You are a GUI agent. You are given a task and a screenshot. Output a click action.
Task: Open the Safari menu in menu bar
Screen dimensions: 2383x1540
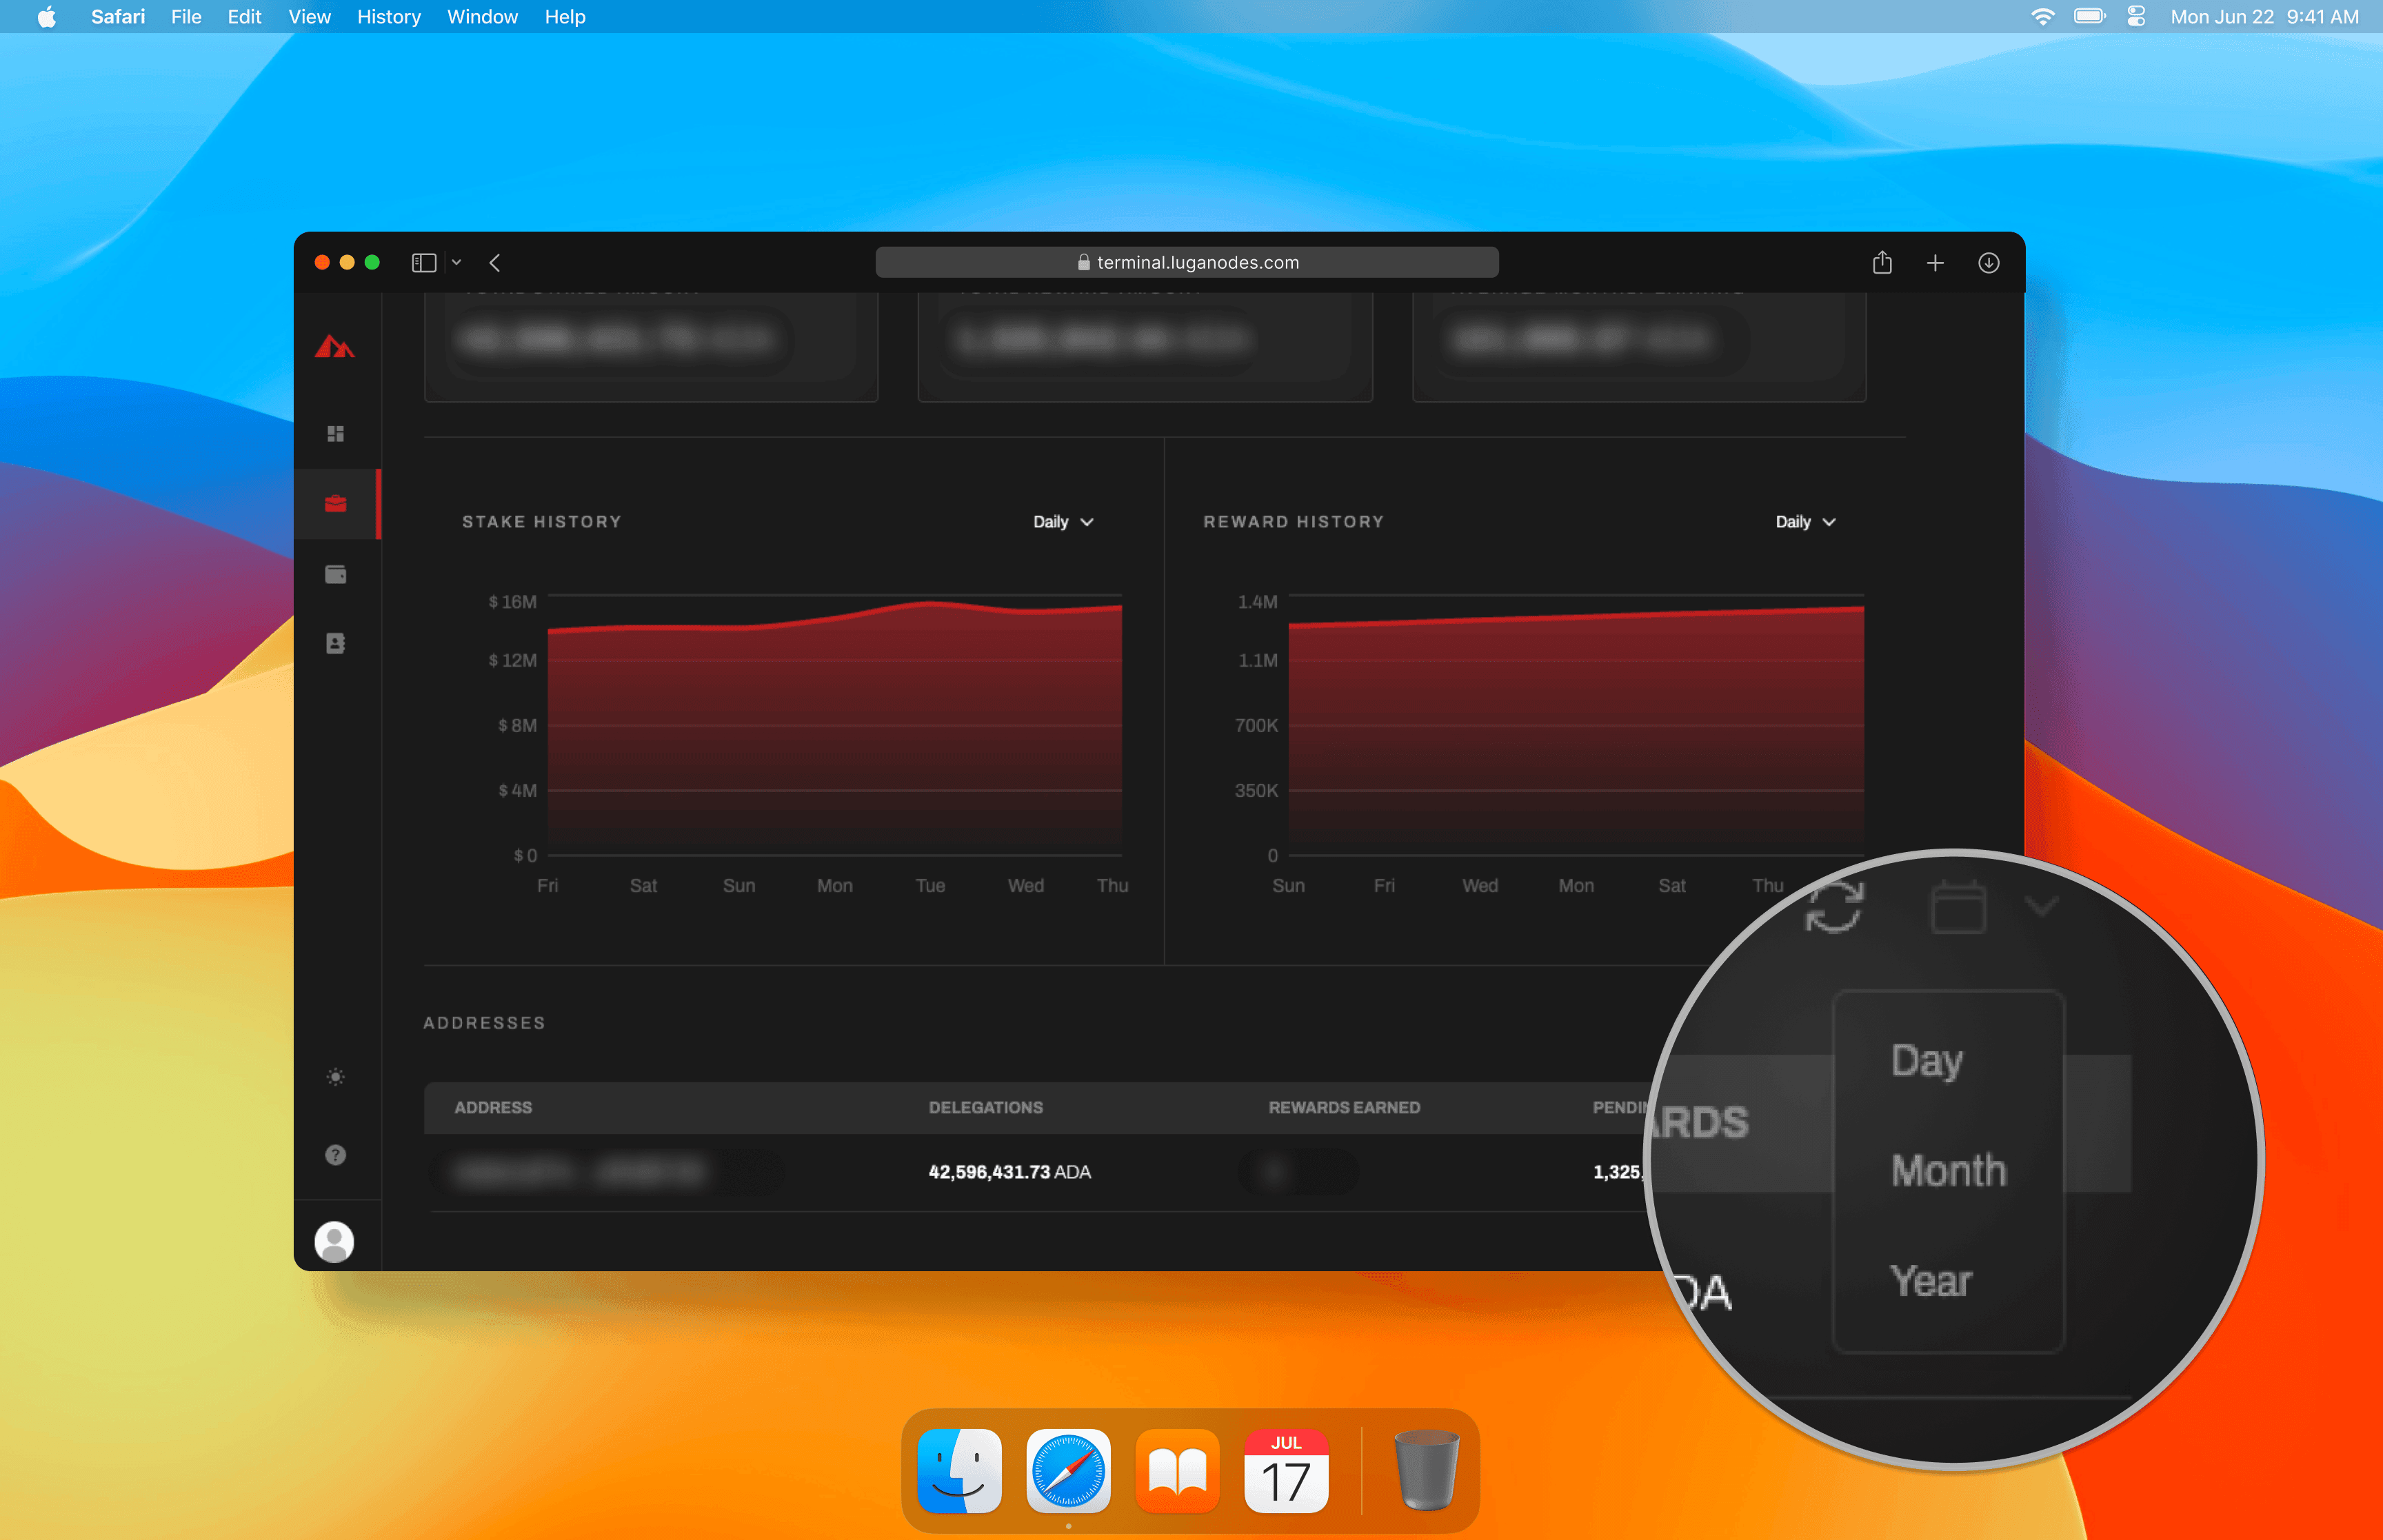118,17
